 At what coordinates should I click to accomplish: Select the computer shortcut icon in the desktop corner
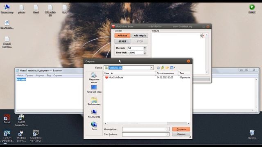pos(7,9)
